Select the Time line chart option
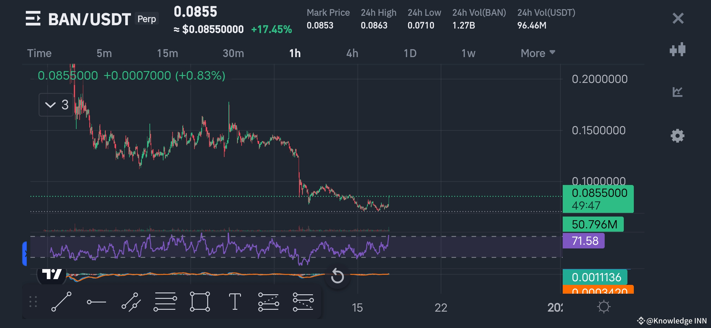 (x=39, y=53)
